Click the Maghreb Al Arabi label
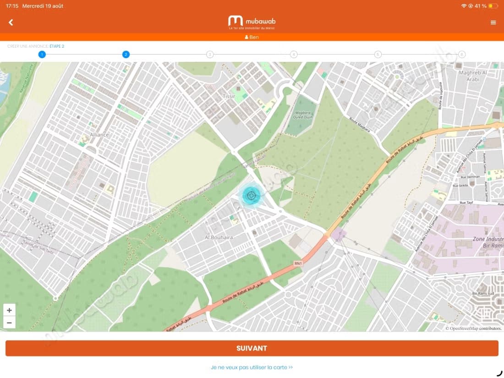The width and height of the screenshot is (504, 378). pos(472,76)
